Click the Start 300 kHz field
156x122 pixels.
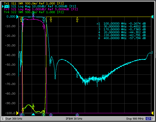pos(14,118)
